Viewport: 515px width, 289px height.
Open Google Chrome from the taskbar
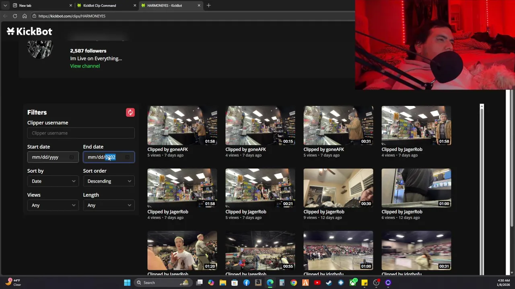[x=294, y=283]
